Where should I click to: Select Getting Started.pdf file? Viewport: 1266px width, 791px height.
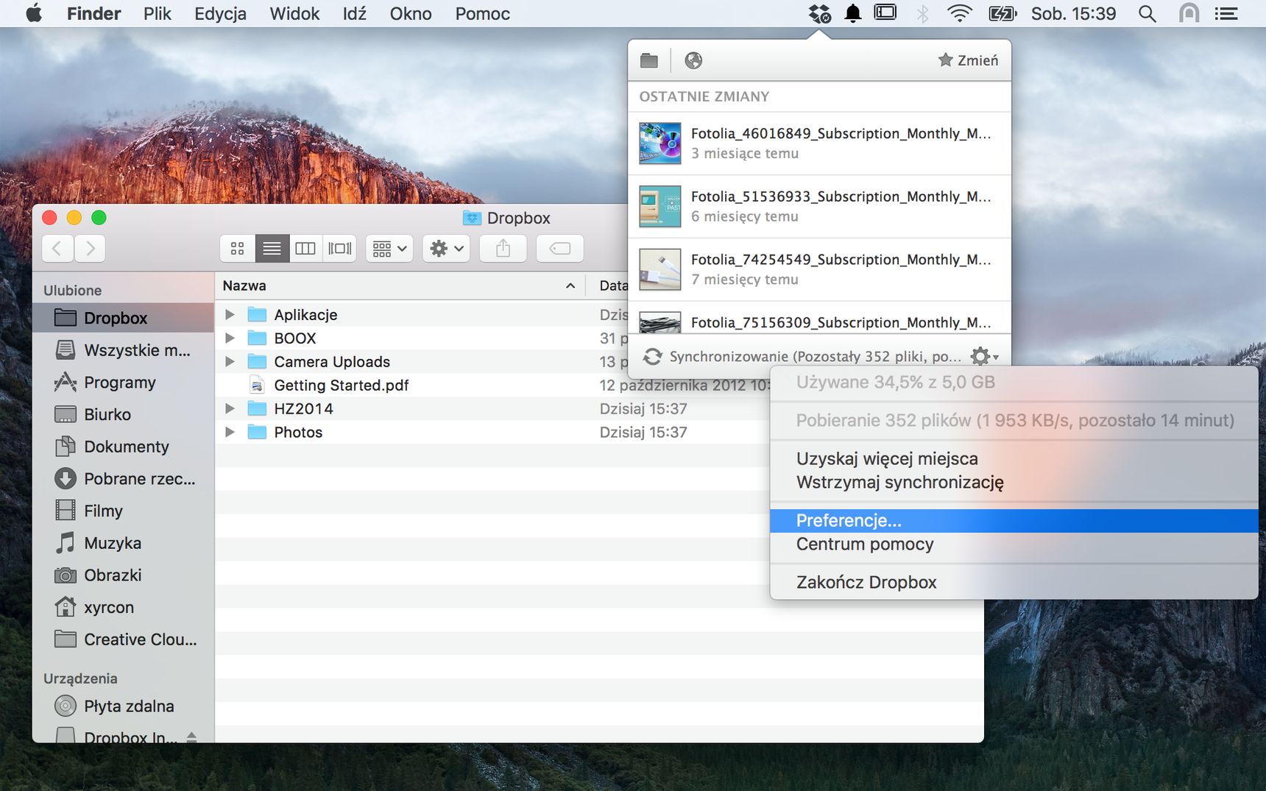tap(341, 386)
